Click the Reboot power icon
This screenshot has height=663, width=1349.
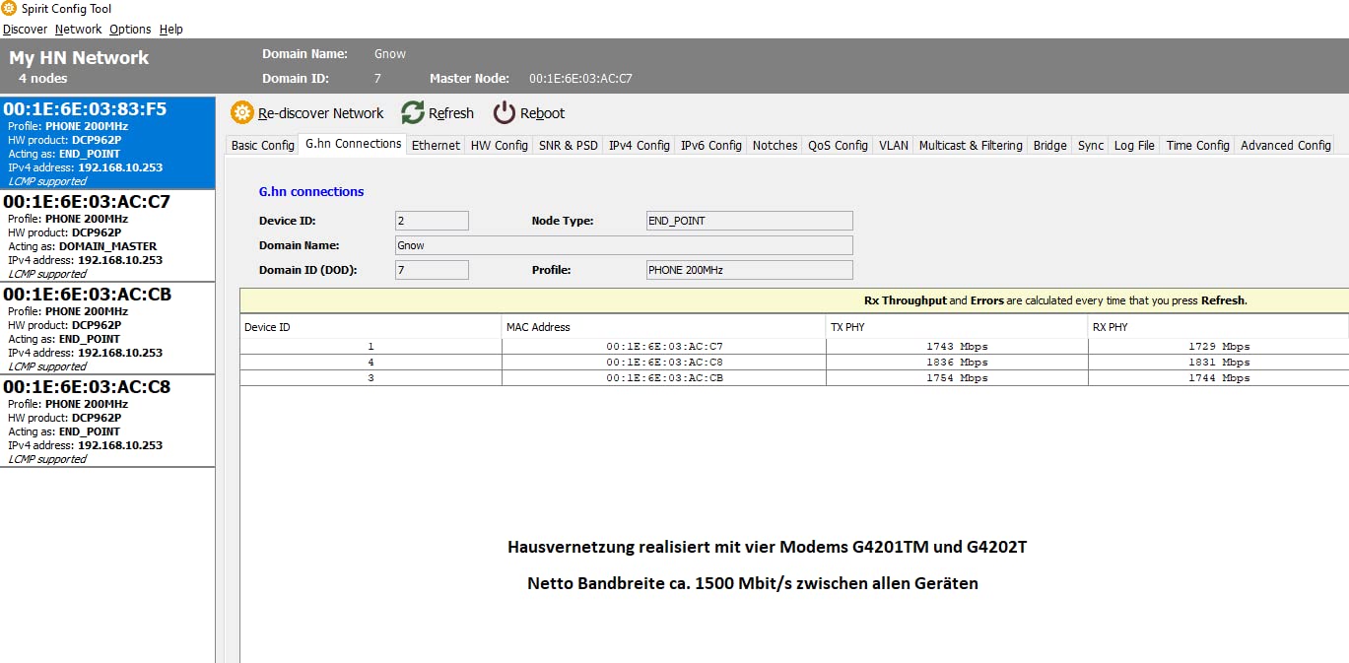click(x=505, y=112)
